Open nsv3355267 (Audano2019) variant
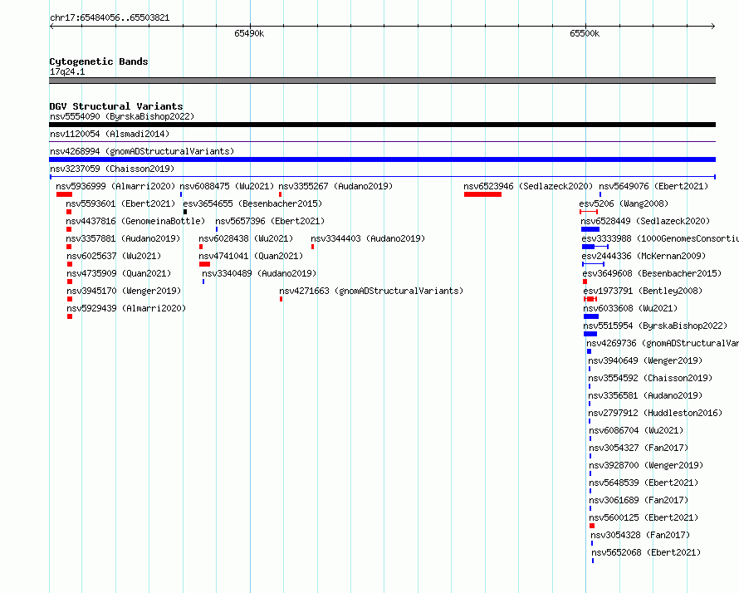 [x=335, y=186]
